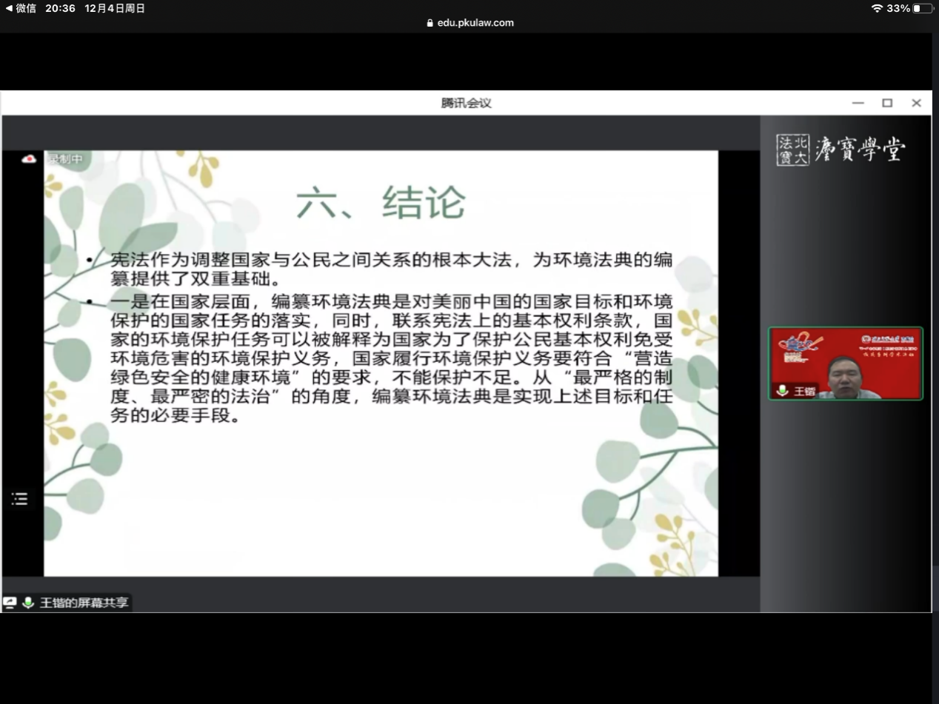Click the cloud recording indicator icon
This screenshot has width=939, height=704.
click(29, 158)
